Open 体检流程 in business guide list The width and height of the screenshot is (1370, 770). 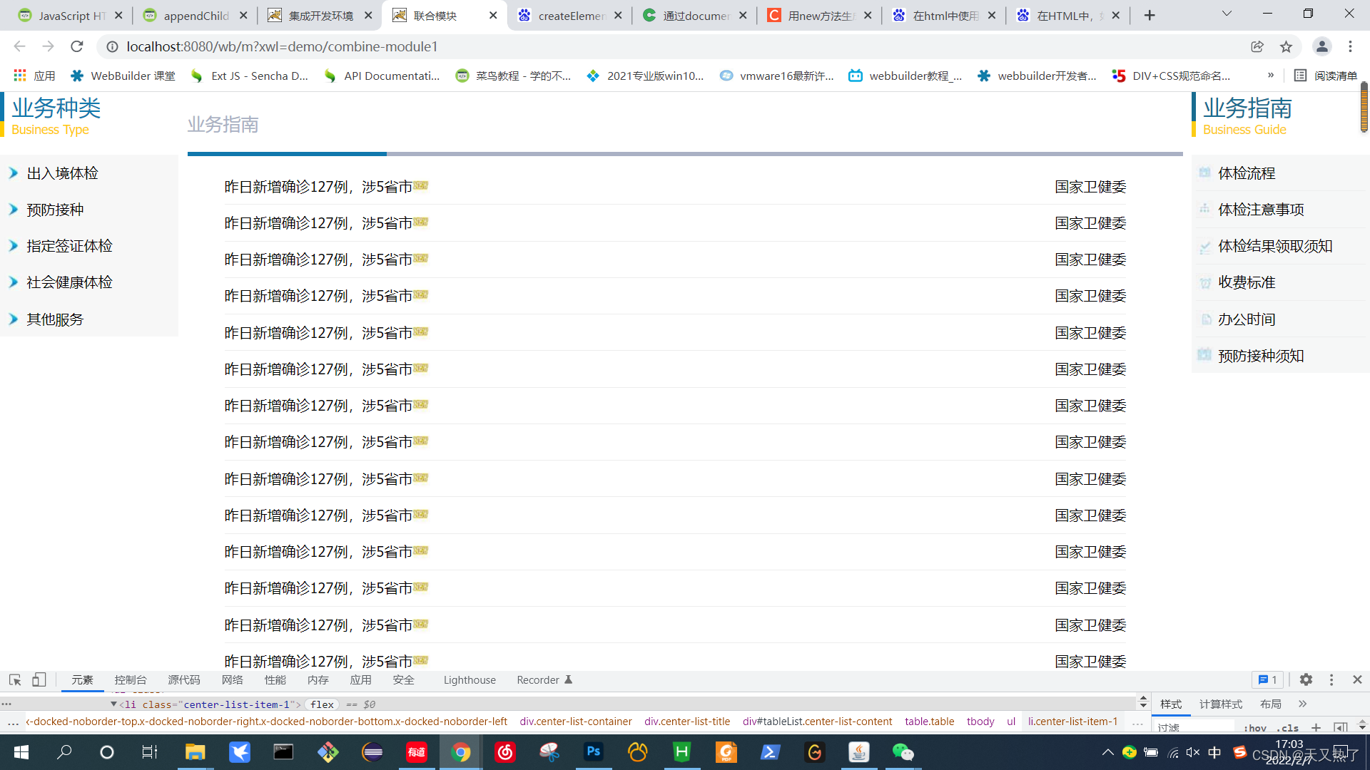(1247, 173)
